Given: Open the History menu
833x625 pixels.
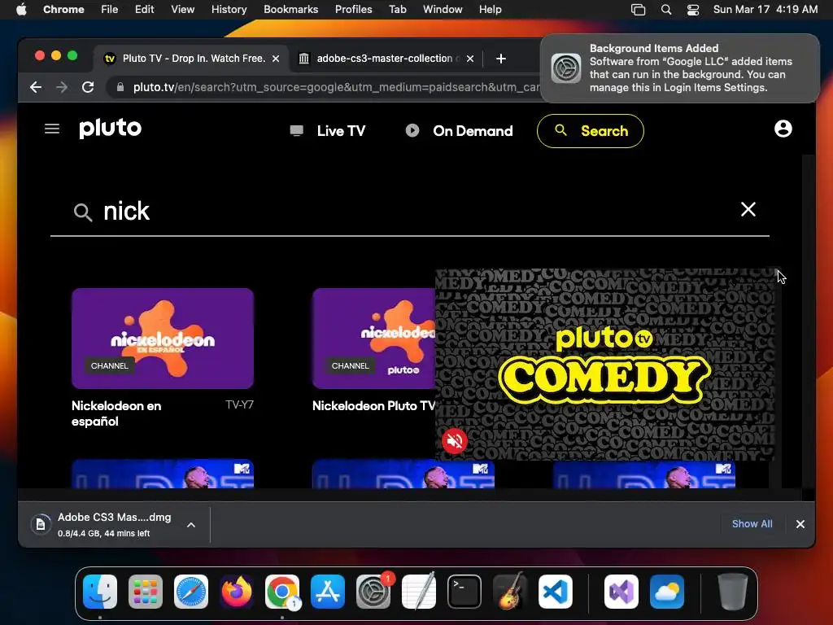Looking at the screenshot, I should tap(229, 10).
